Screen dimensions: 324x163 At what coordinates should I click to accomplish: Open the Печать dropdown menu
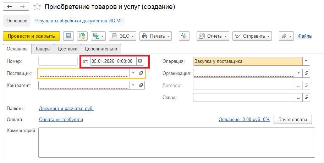156,36
